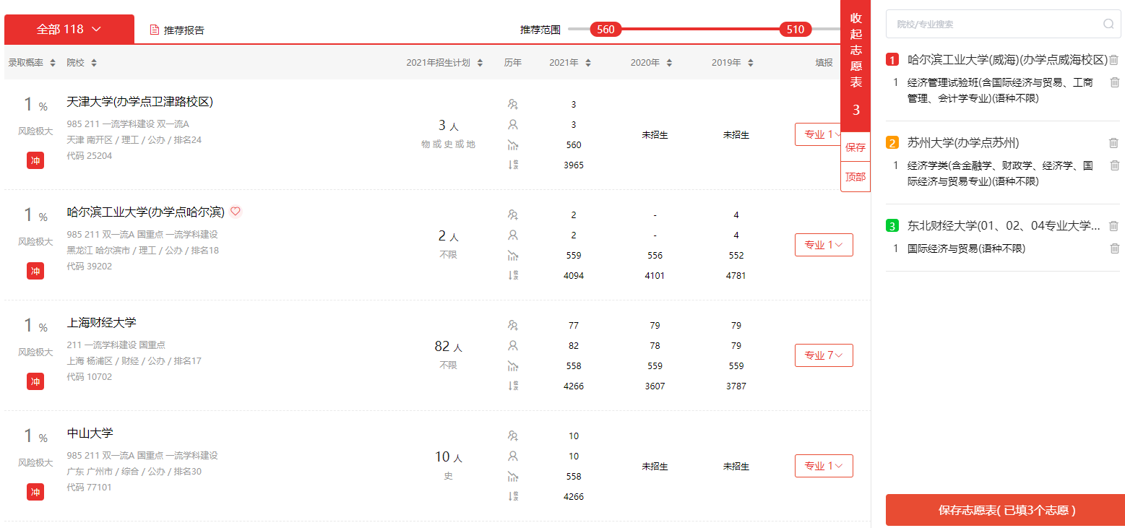Image resolution: width=1125 pixels, height=528 pixels.
Task: Open 哈尔滨工业大学(办学点哈尔滨) school details
Action: [x=145, y=212]
